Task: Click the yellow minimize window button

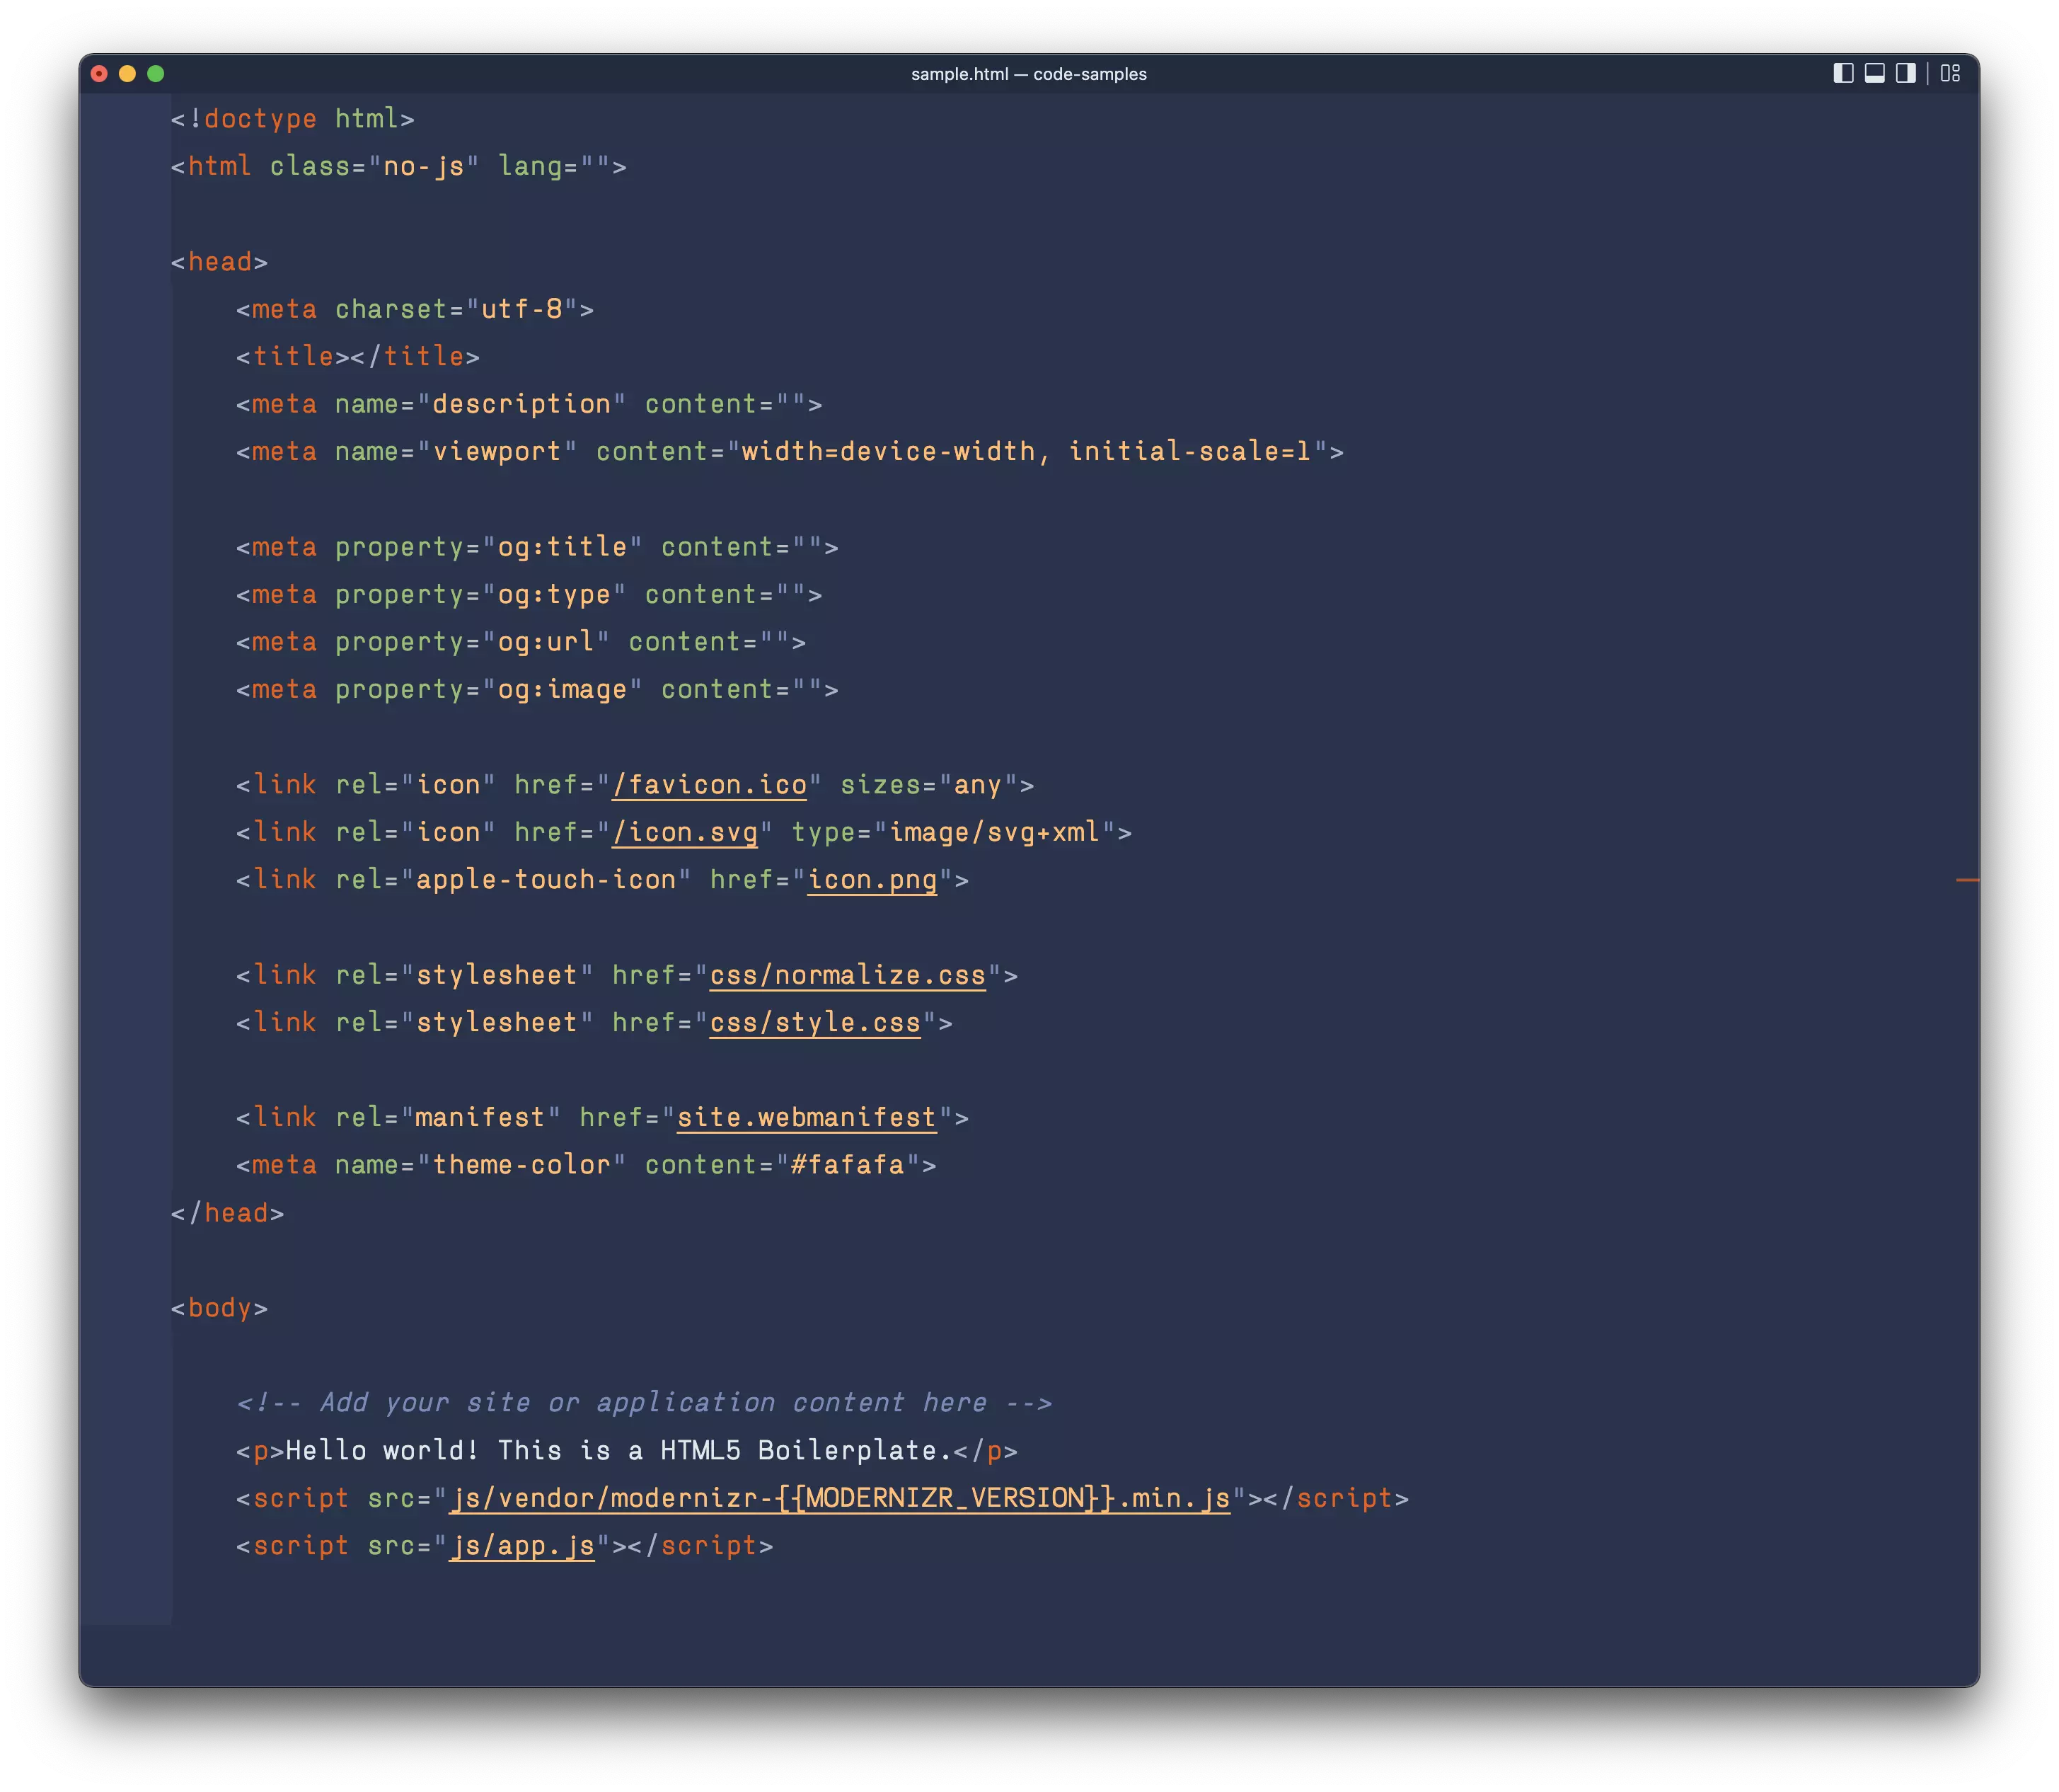Action: click(127, 73)
